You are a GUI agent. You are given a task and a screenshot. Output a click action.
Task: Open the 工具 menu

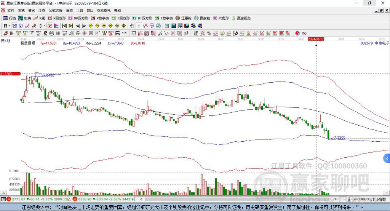click(80, 10)
